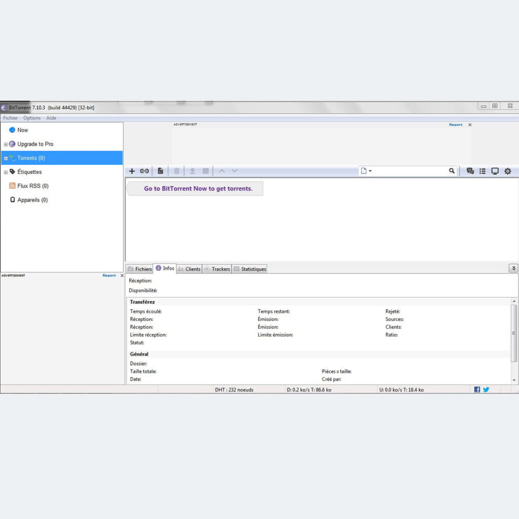Click the Temps restant label
The width and height of the screenshot is (519, 519).
274,311
